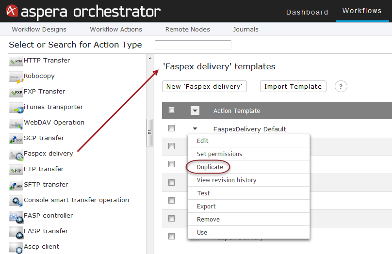This screenshot has height=254, width=392.
Task: Click the action list scroll up arrow
Action: 150,59
